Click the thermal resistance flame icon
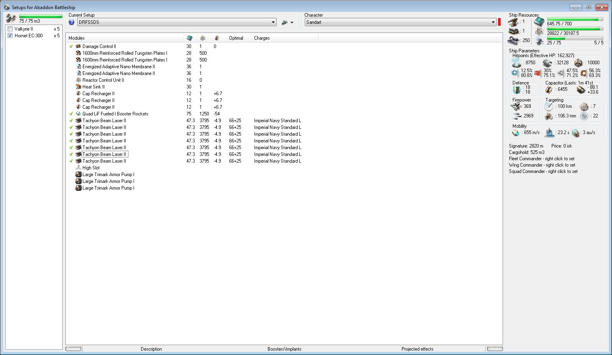612x355 pixels. [537, 73]
